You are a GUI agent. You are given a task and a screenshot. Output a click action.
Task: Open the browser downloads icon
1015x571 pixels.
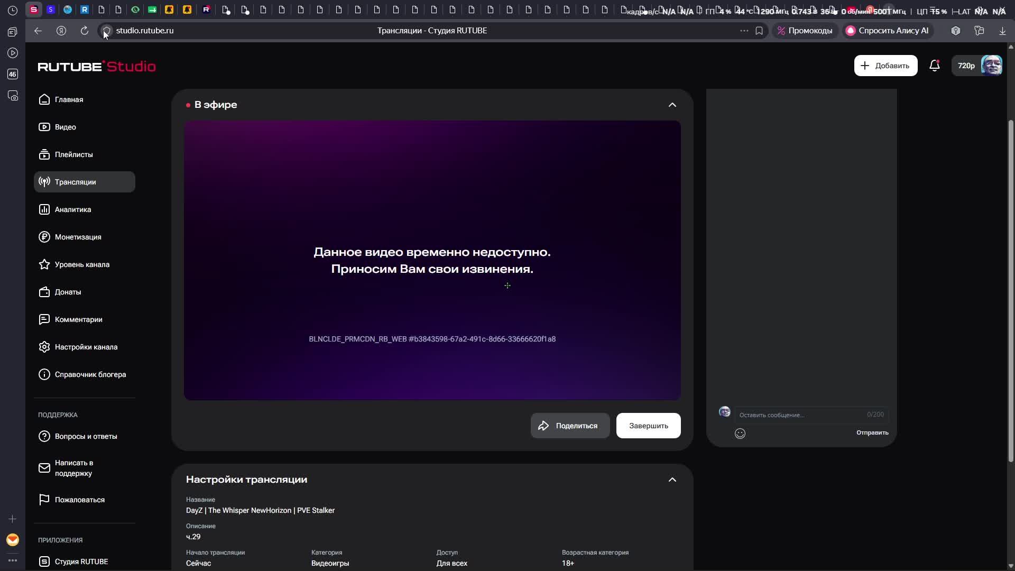point(1002,31)
